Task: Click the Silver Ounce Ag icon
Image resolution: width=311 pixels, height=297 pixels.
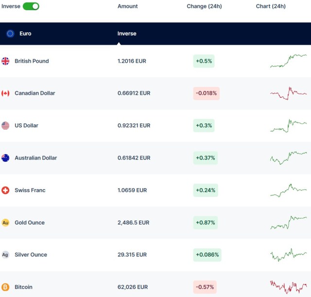Action: 5,255
